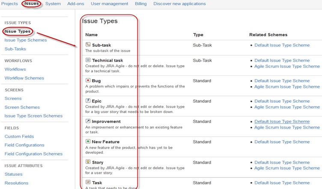Open the Projects menu
Image resolution: width=322 pixels, height=189 pixels.
9,4
